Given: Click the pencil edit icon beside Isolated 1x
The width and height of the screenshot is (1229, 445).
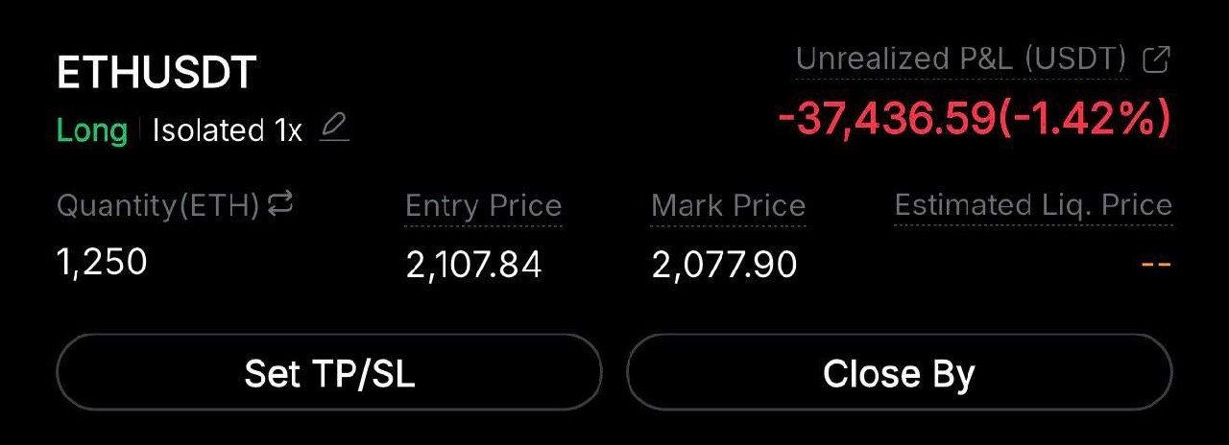Looking at the screenshot, I should pyautogui.click(x=334, y=128).
